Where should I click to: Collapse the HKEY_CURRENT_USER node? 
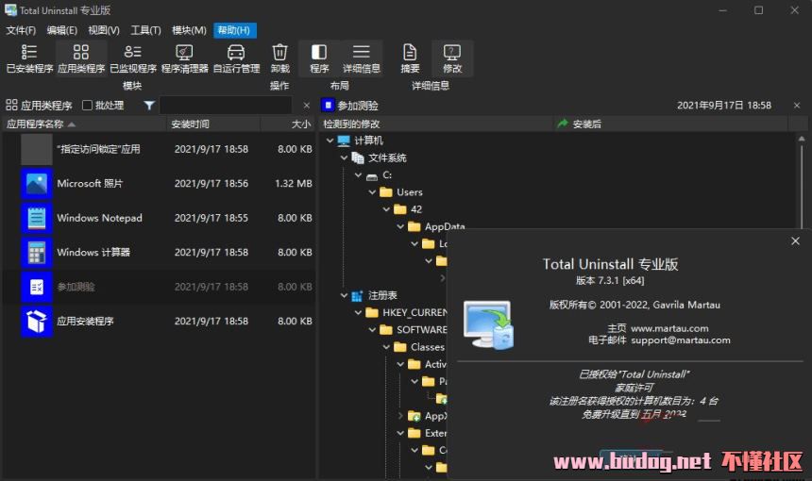358,312
